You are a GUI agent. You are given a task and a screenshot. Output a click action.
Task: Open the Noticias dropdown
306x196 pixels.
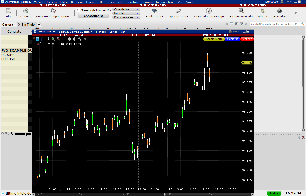(x=126, y=13)
